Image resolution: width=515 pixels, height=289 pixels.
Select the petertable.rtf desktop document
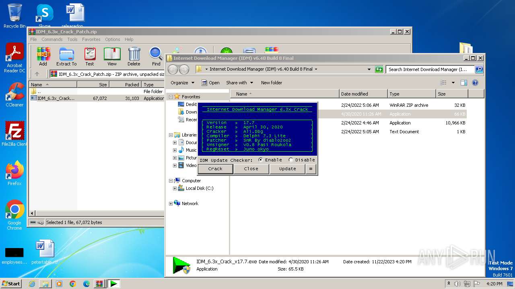click(44, 252)
